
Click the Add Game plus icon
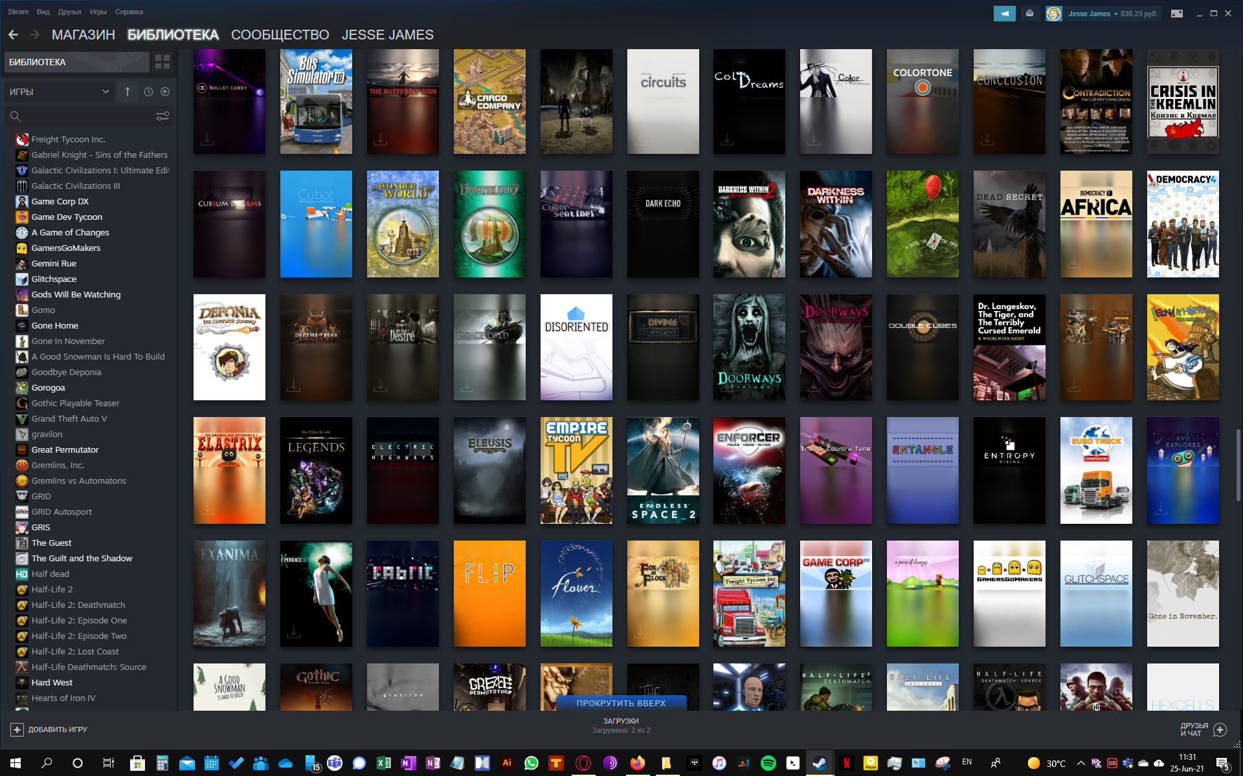17,729
